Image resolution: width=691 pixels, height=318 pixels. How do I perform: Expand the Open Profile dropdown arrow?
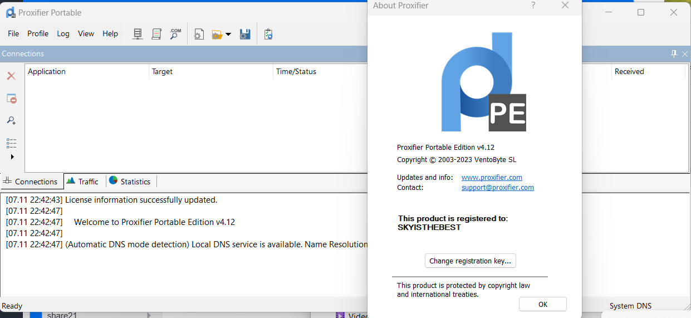pyautogui.click(x=228, y=35)
